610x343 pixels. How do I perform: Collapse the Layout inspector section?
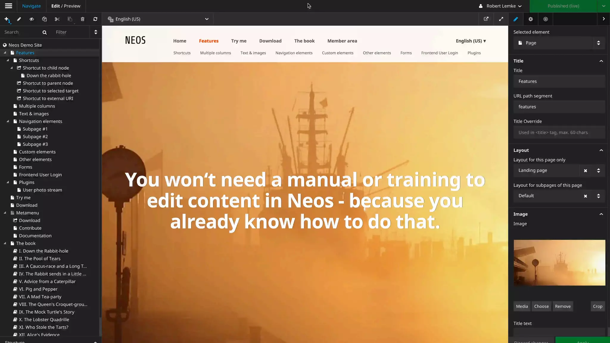[x=601, y=150]
